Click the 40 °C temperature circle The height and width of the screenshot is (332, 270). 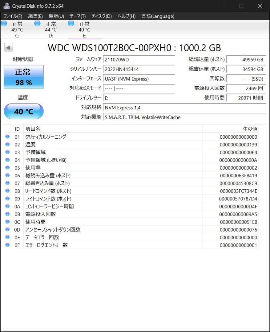point(23,111)
